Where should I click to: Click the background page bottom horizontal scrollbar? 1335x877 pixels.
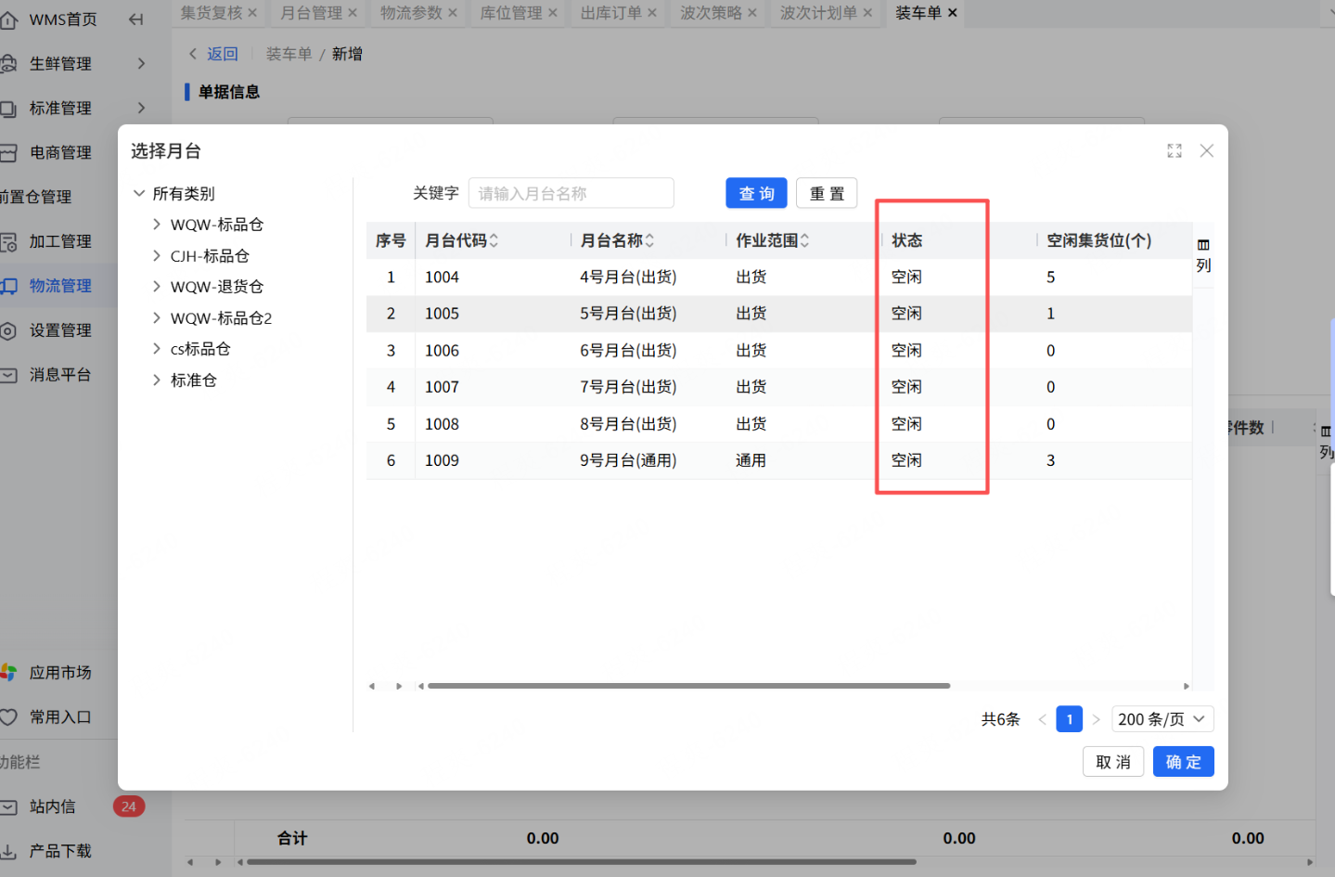pos(582,862)
